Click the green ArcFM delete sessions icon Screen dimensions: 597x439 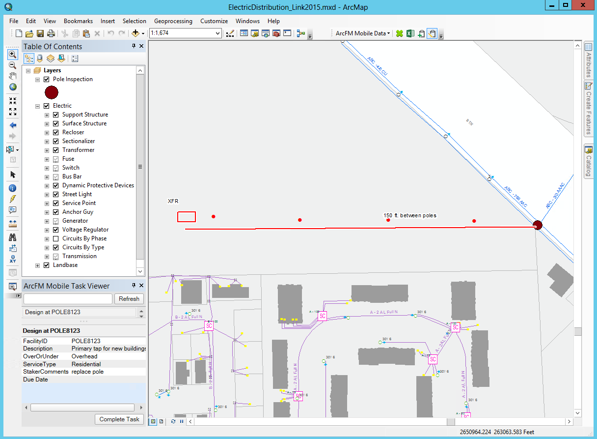[399, 33]
